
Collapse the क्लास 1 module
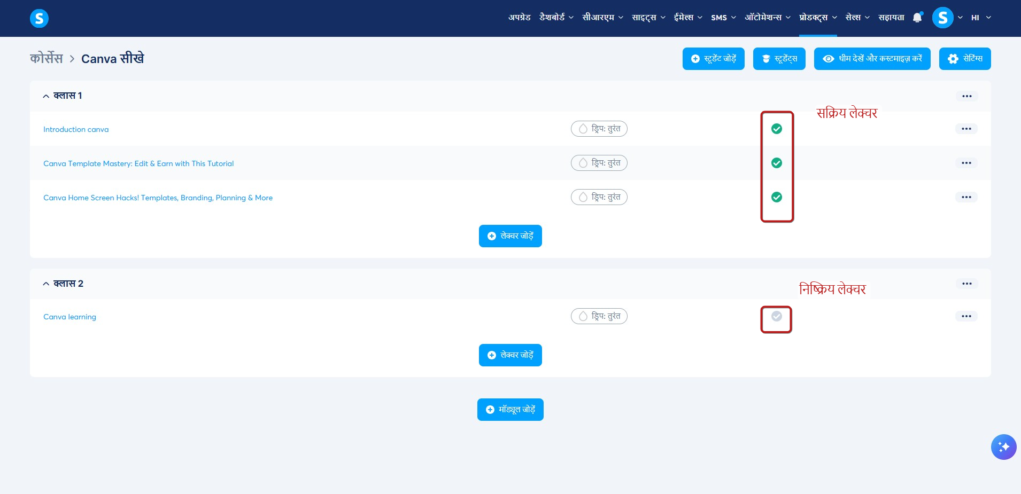[x=46, y=96]
